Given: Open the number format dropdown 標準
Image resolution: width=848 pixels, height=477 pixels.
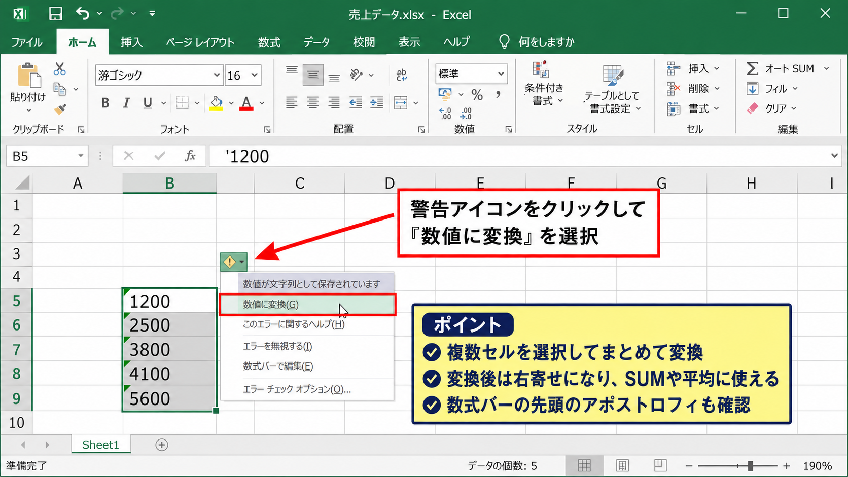Looking at the screenshot, I should (x=501, y=74).
